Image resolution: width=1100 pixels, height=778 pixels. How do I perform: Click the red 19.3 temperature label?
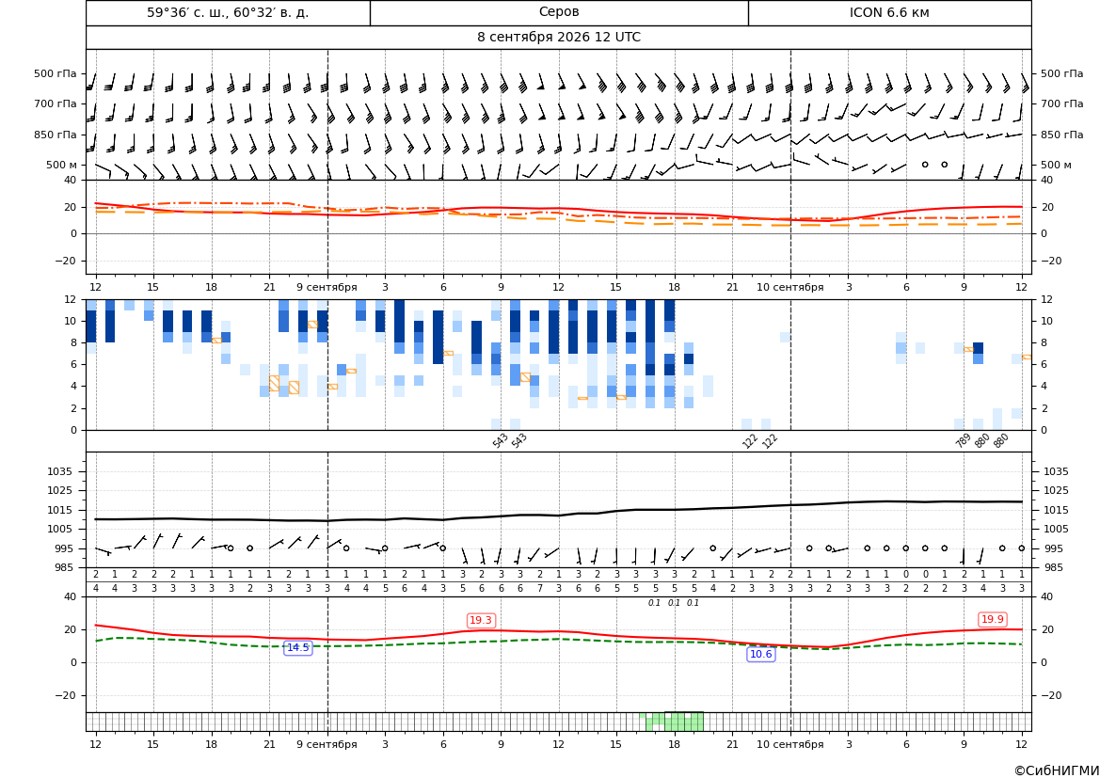[x=481, y=620]
